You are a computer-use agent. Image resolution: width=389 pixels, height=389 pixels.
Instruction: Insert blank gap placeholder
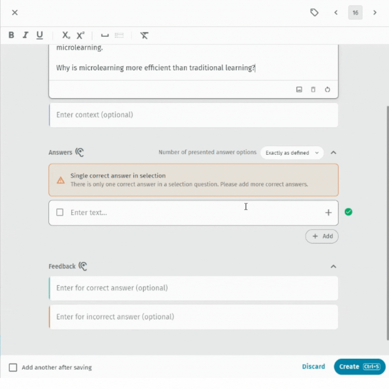105,35
